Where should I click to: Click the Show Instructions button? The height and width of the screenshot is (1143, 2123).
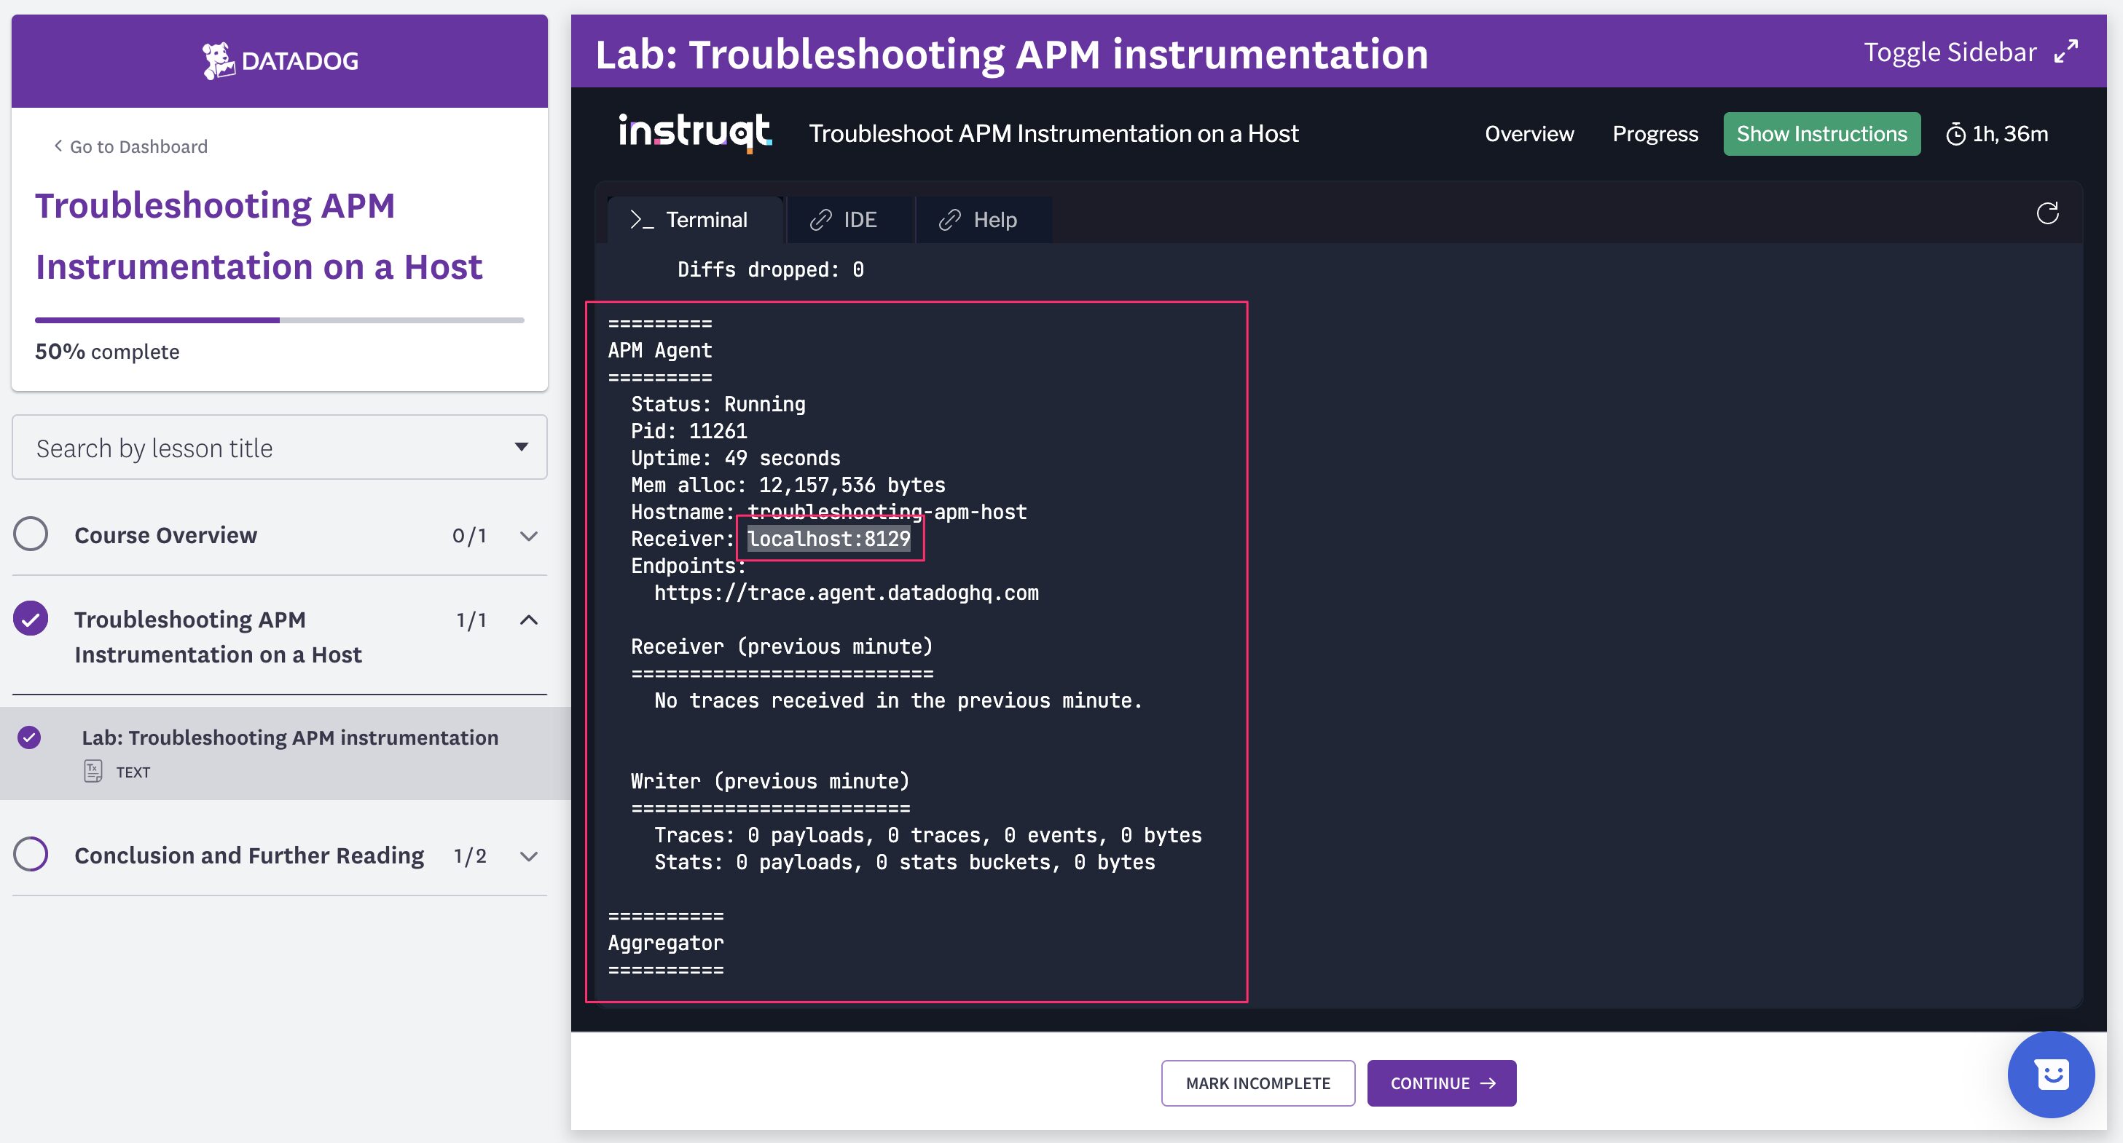(x=1821, y=133)
